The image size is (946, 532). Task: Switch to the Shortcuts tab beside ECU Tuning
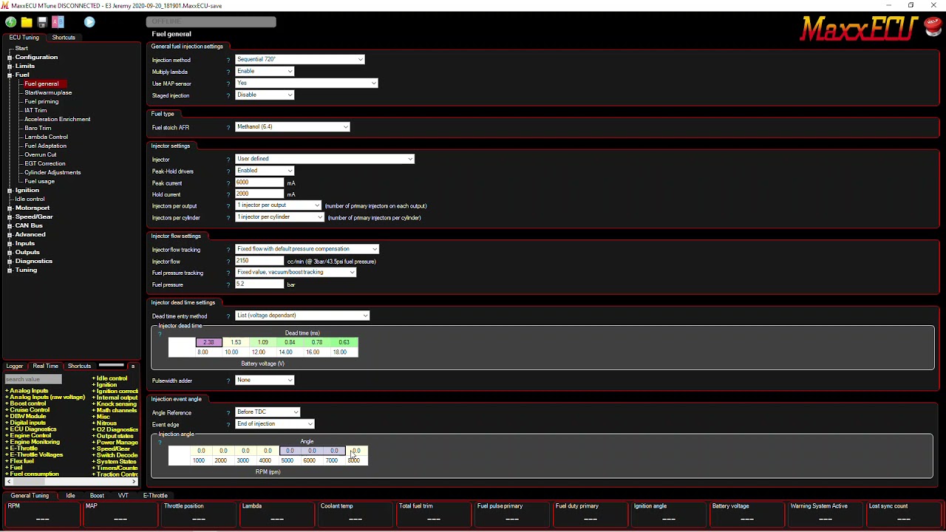64,38
